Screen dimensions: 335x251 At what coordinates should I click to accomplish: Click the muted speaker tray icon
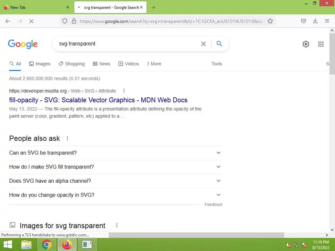pos(289,245)
